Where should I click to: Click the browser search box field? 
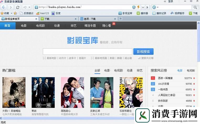tap(175, 7)
